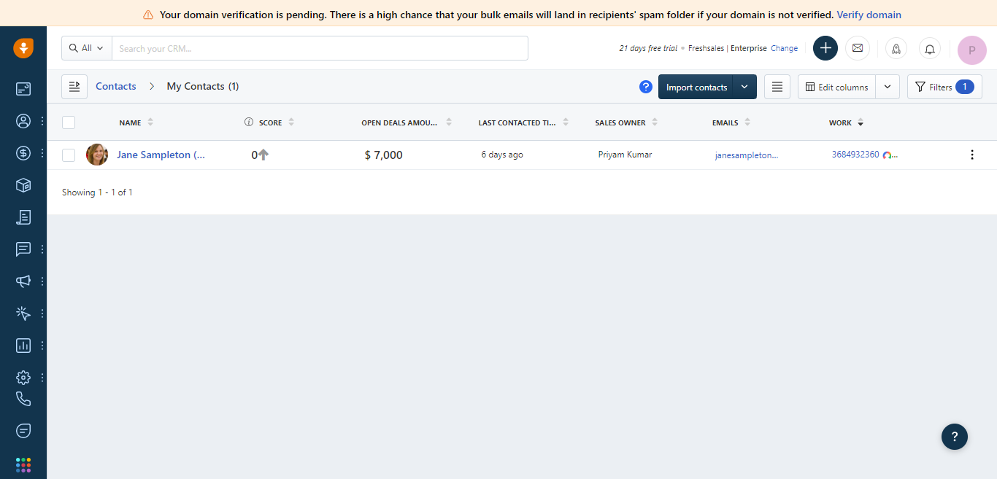Image resolution: width=997 pixels, height=479 pixels.
Task: Expand Contacts sidebar submenu dots
Action: click(42, 121)
